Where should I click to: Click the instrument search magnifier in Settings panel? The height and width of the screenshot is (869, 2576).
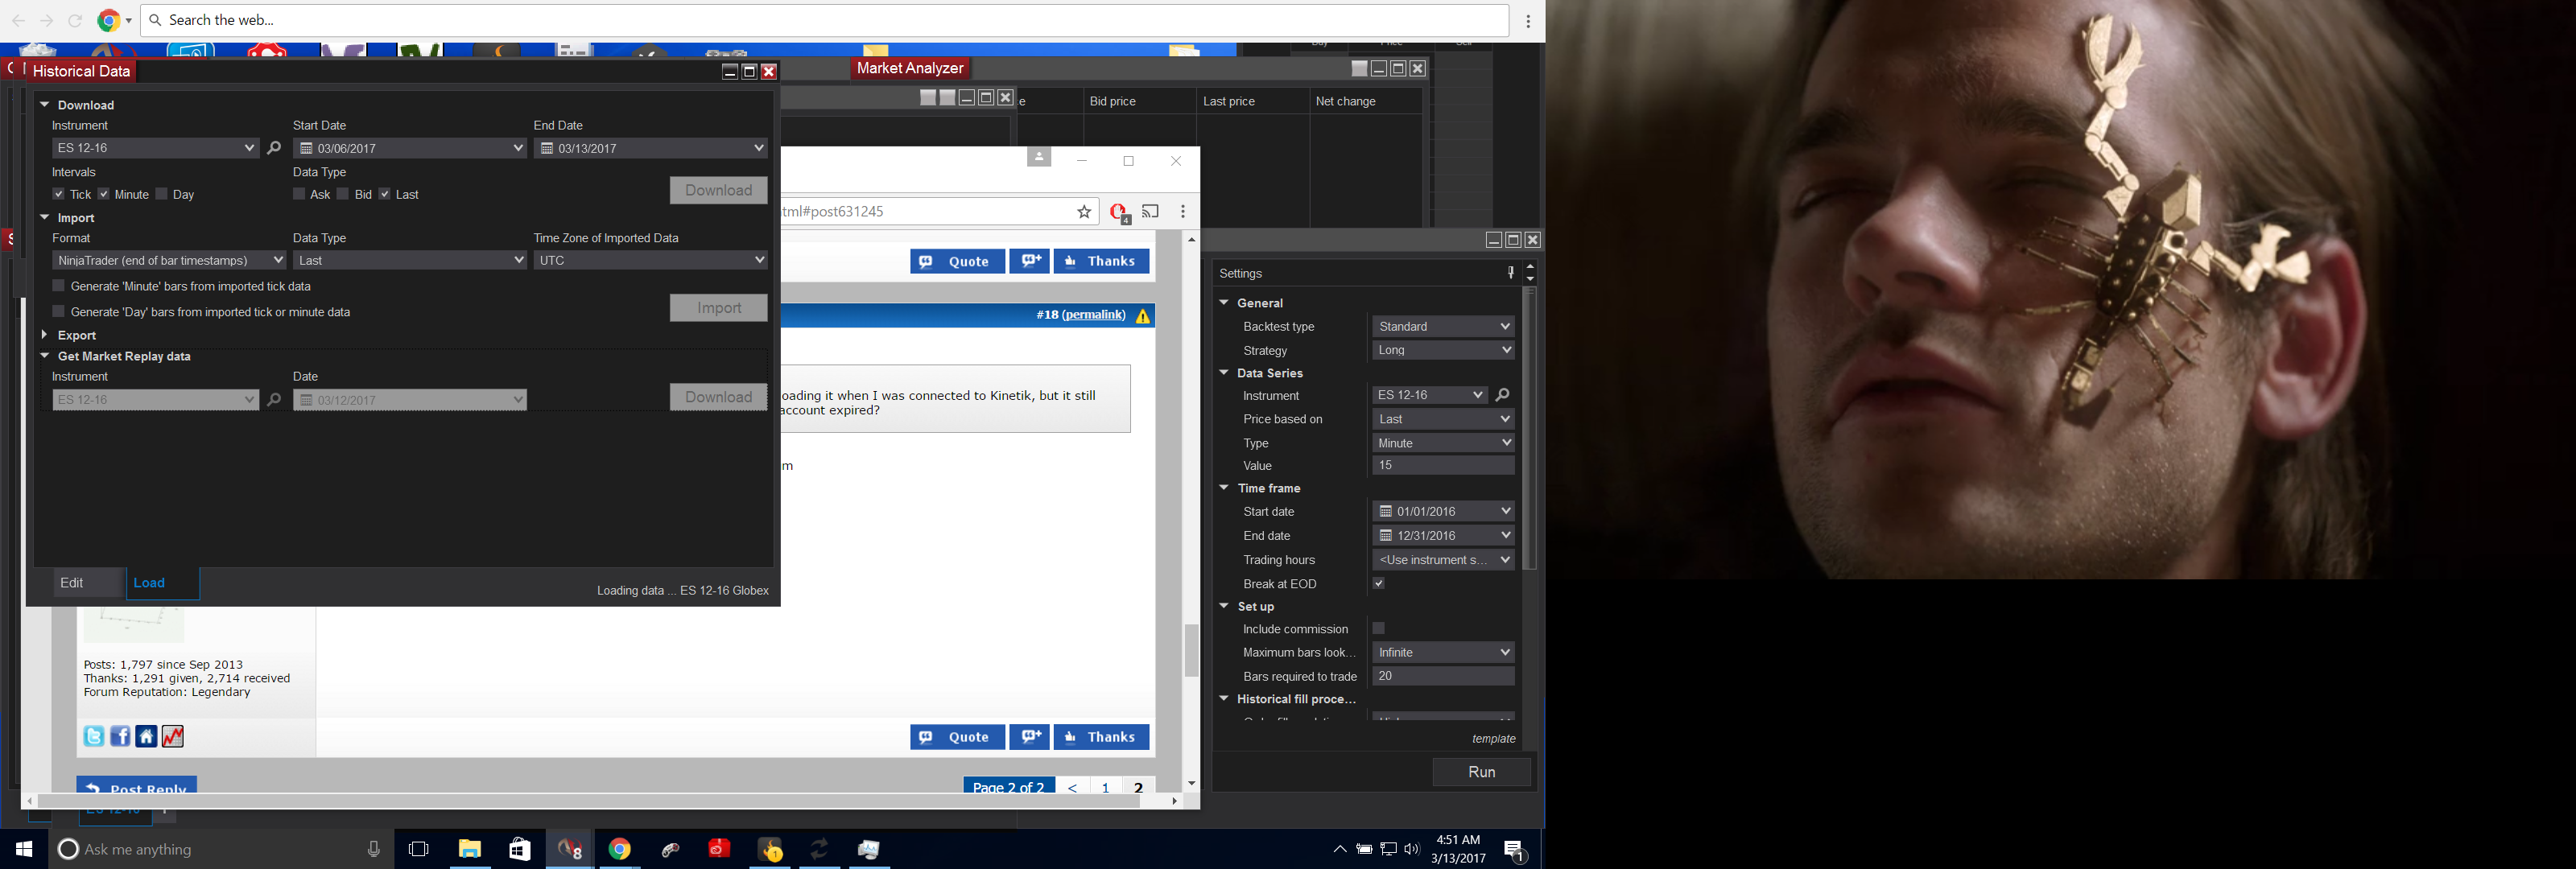[1502, 395]
